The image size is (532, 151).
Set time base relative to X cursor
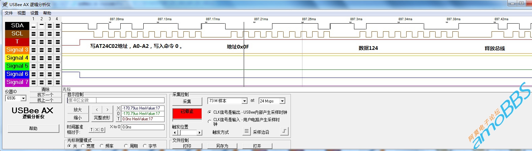(97, 130)
